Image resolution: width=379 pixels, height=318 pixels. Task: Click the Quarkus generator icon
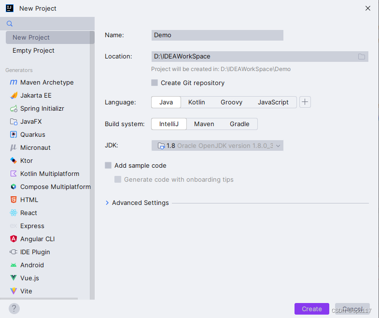14,134
